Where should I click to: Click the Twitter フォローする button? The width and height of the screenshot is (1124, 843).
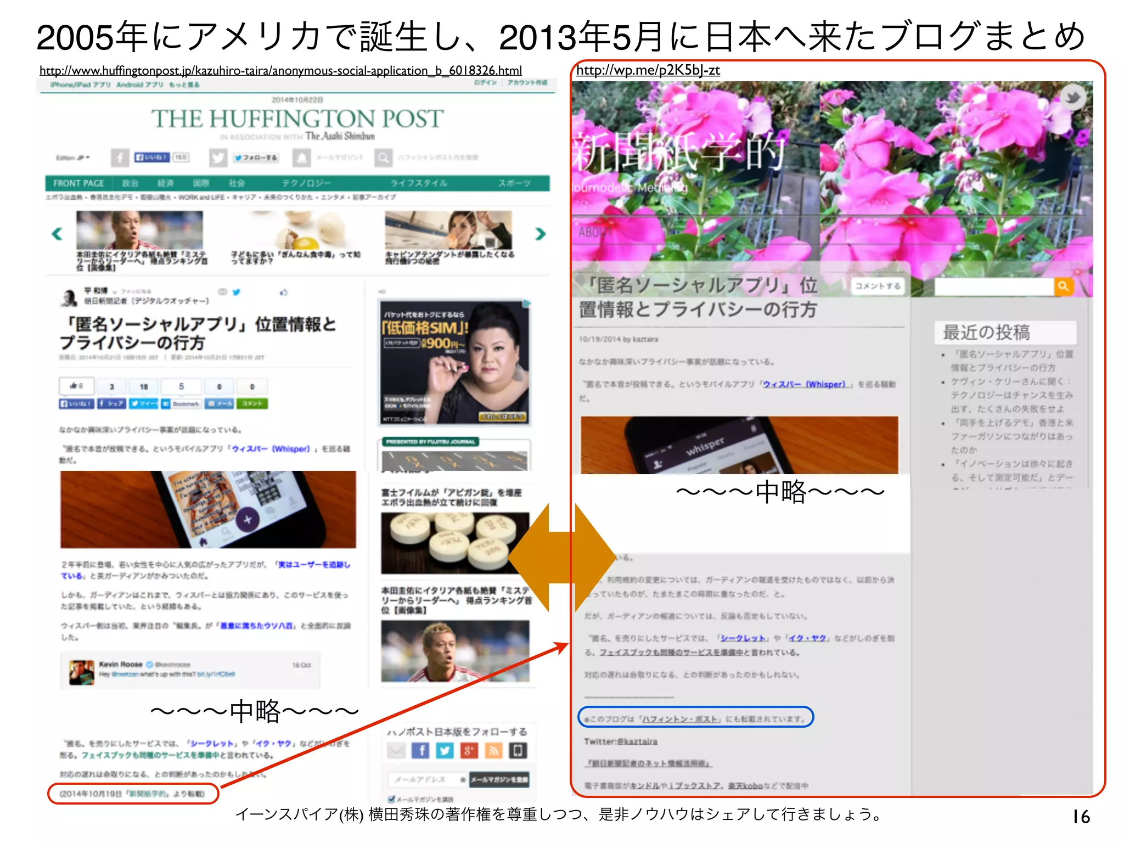point(255,158)
